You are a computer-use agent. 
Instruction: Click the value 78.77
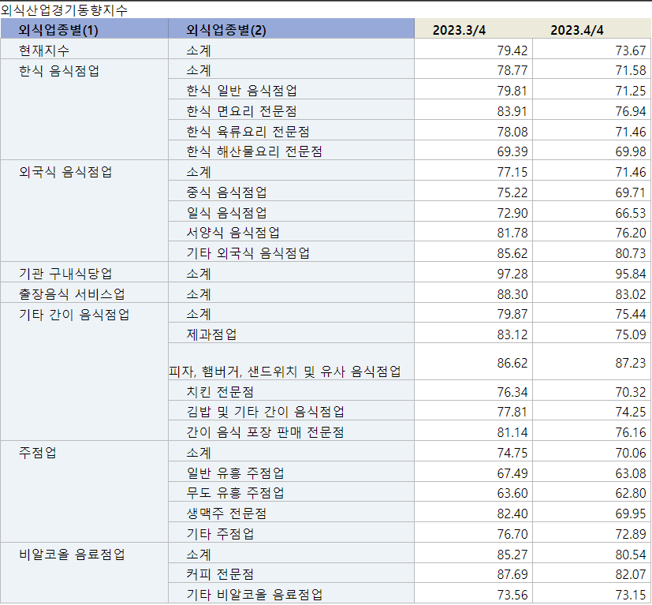[x=512, y=71]
